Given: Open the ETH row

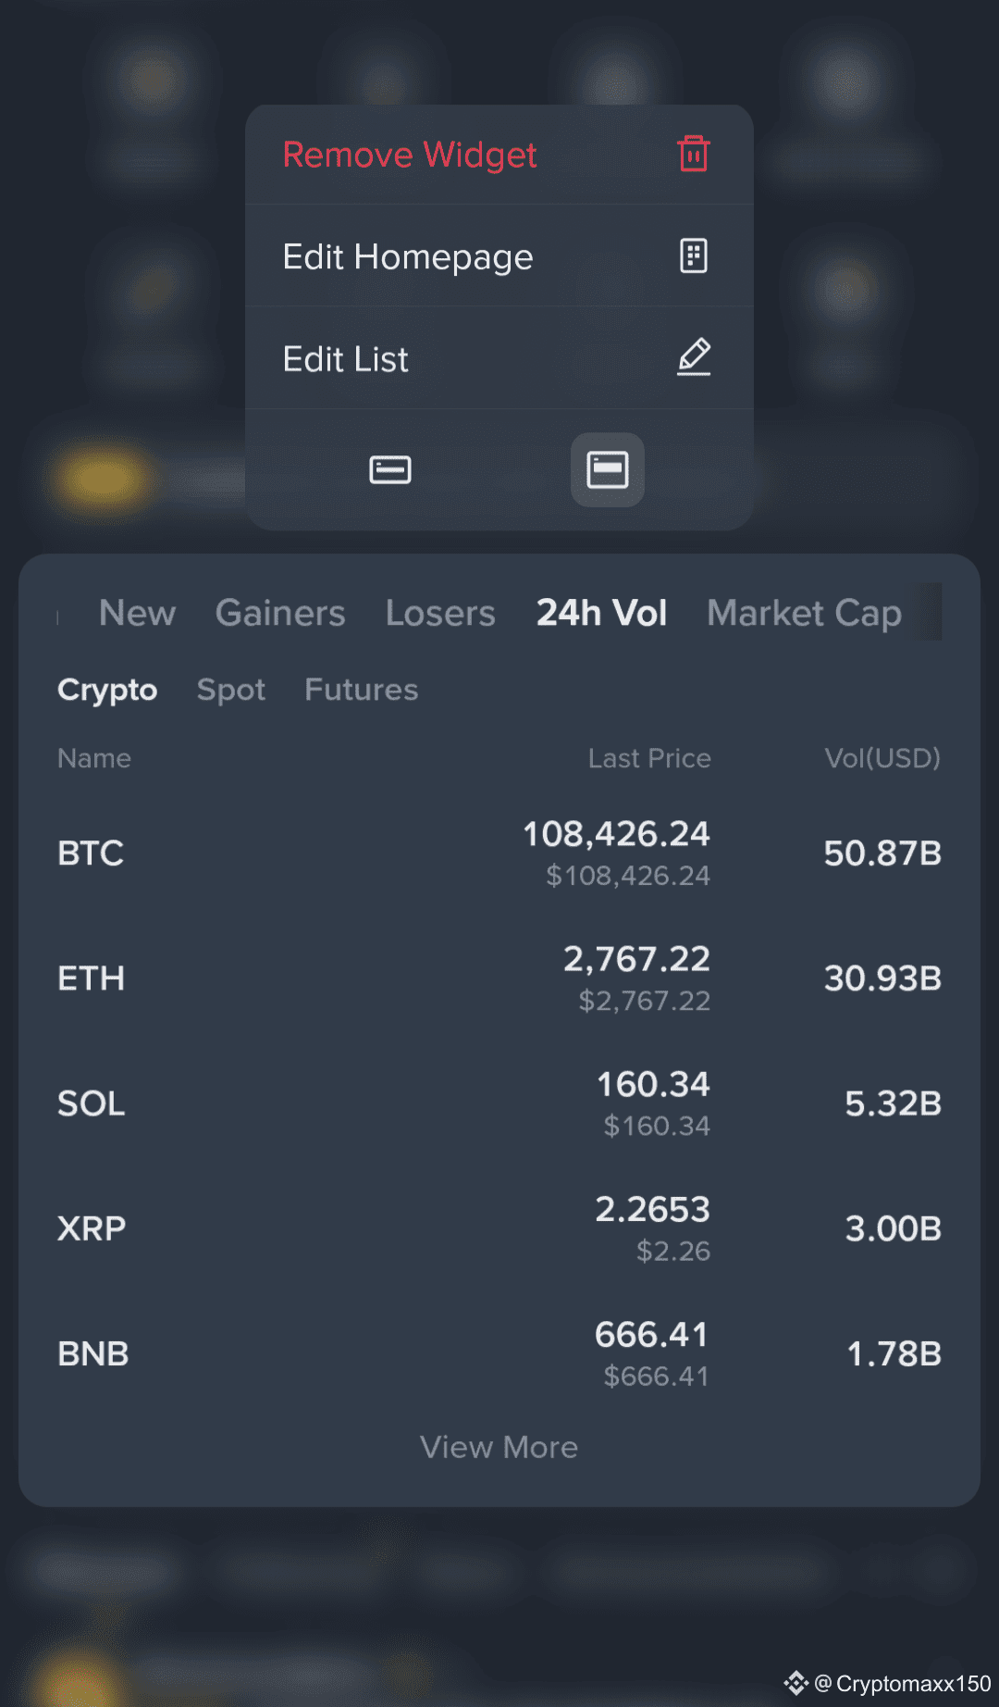Looking at the screenshot, I should (499, 978).
